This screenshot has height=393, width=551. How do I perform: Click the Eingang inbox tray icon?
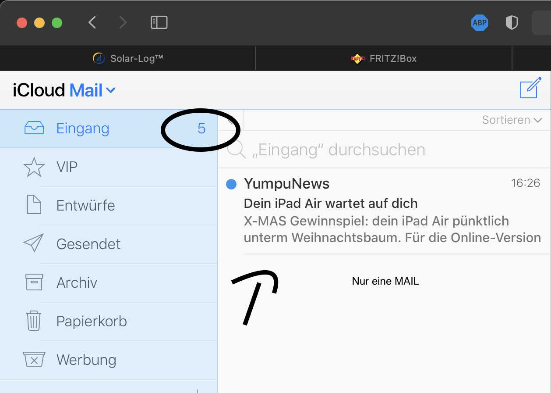coord(34,128)
